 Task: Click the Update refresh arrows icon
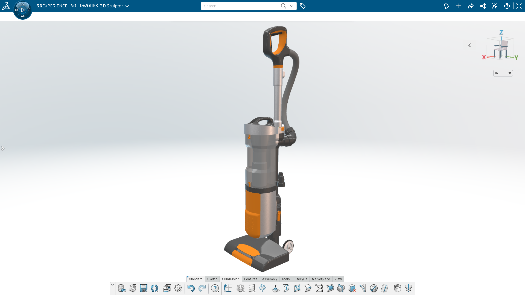(154, 288)
